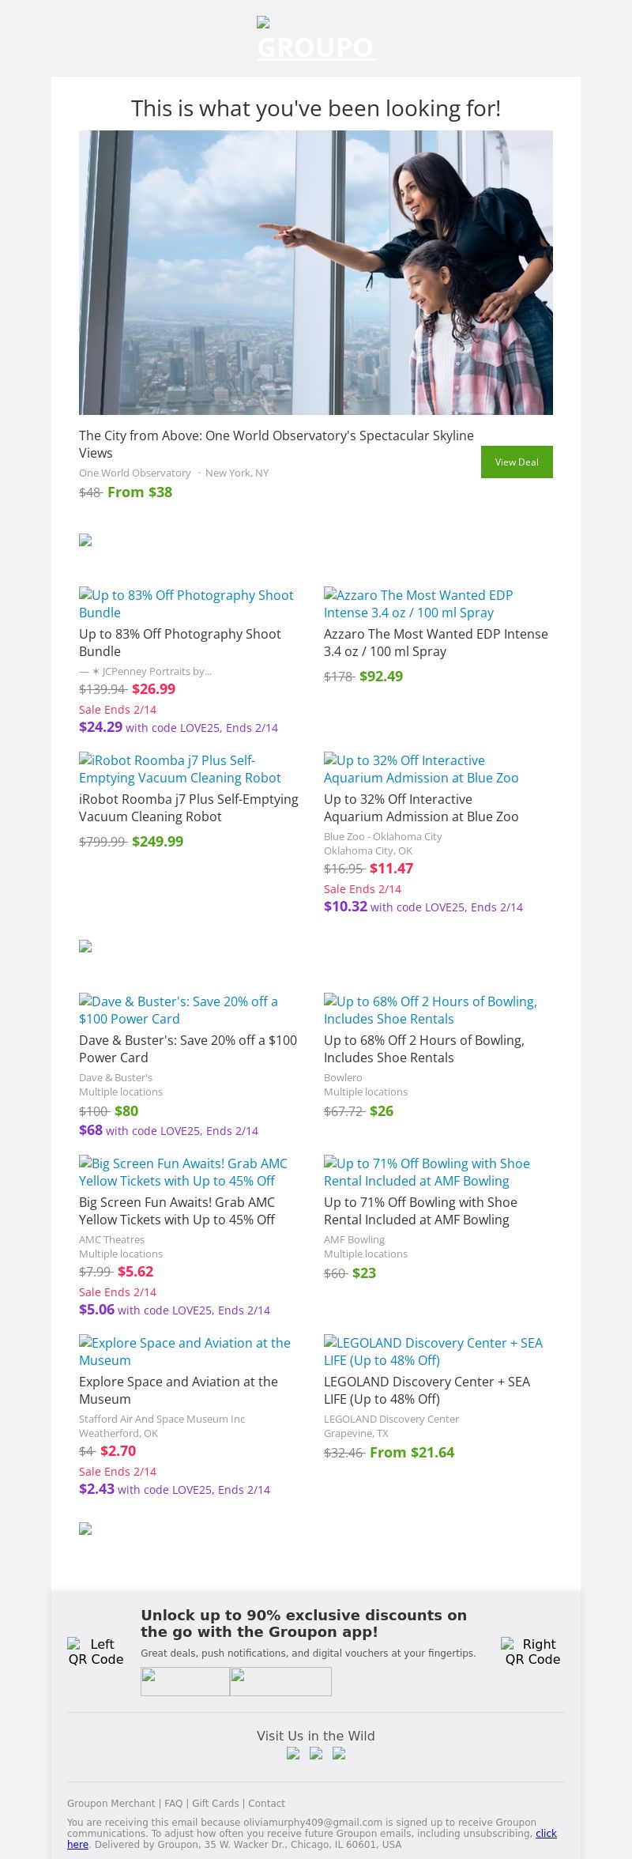
Task: Open iRobot Roomba j7 Plus link
Action: click(x=179, y=769)
